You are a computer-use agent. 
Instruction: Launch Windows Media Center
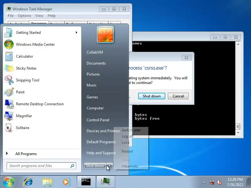42,44
